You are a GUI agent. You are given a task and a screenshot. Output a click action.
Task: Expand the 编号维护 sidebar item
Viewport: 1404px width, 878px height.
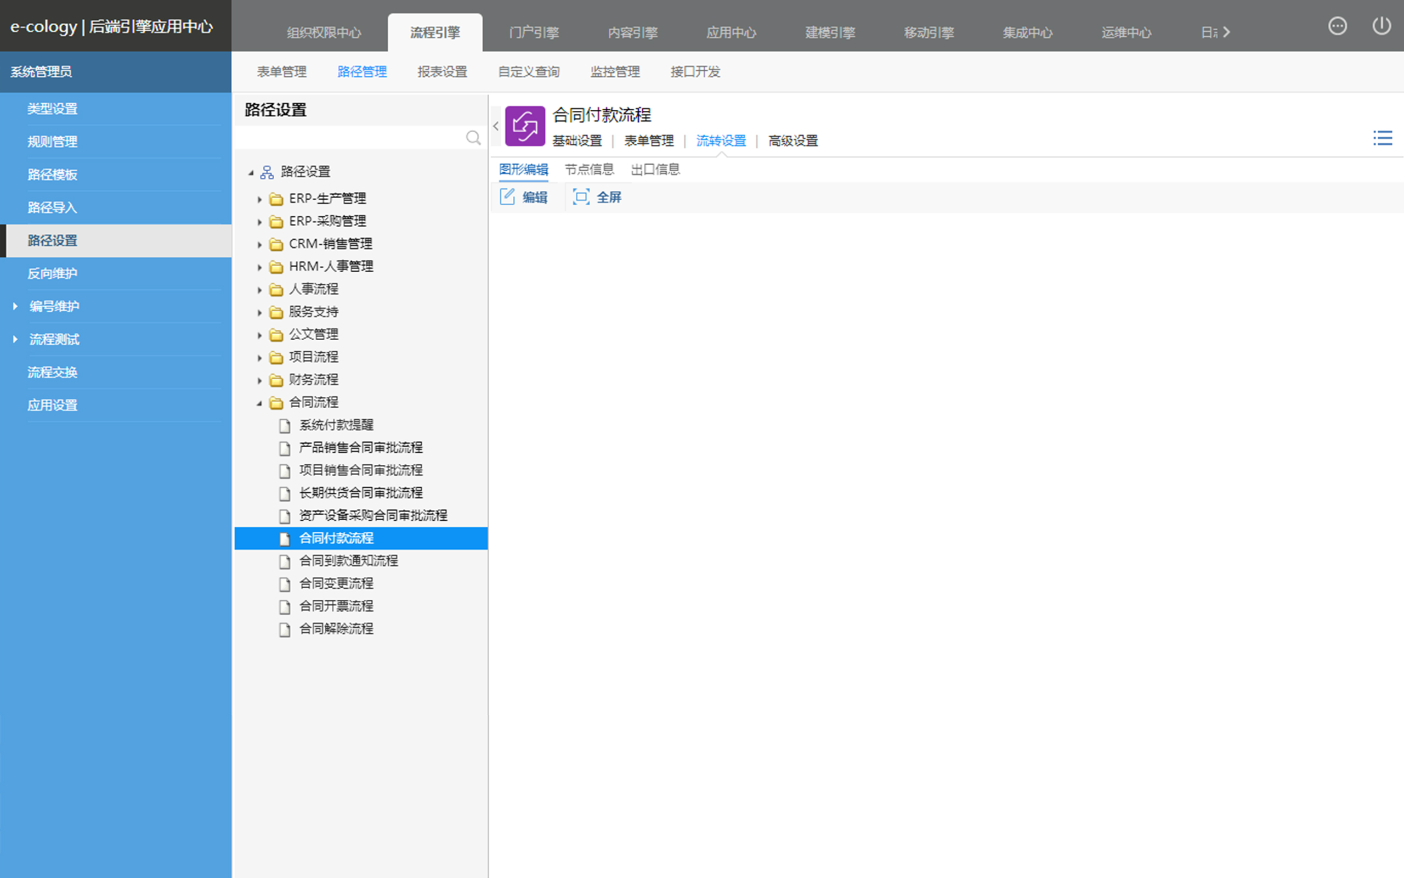[16, 306]
